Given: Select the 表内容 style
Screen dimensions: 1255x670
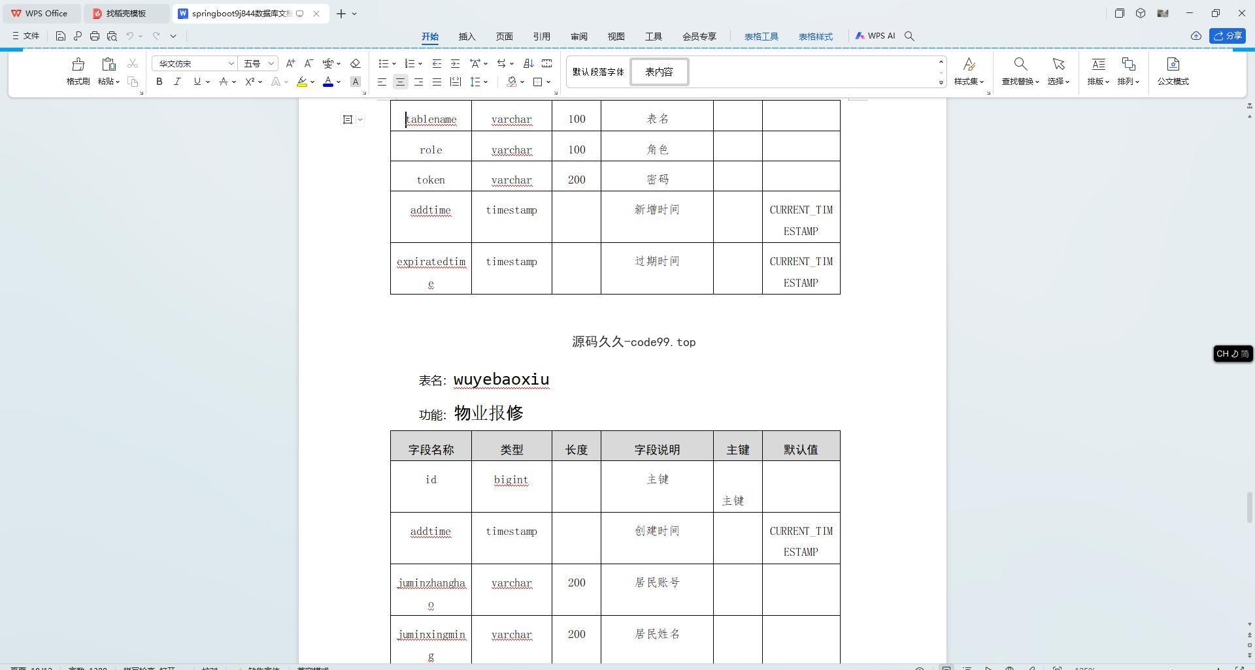Looking at the screenshot, I should click(659, 72).
